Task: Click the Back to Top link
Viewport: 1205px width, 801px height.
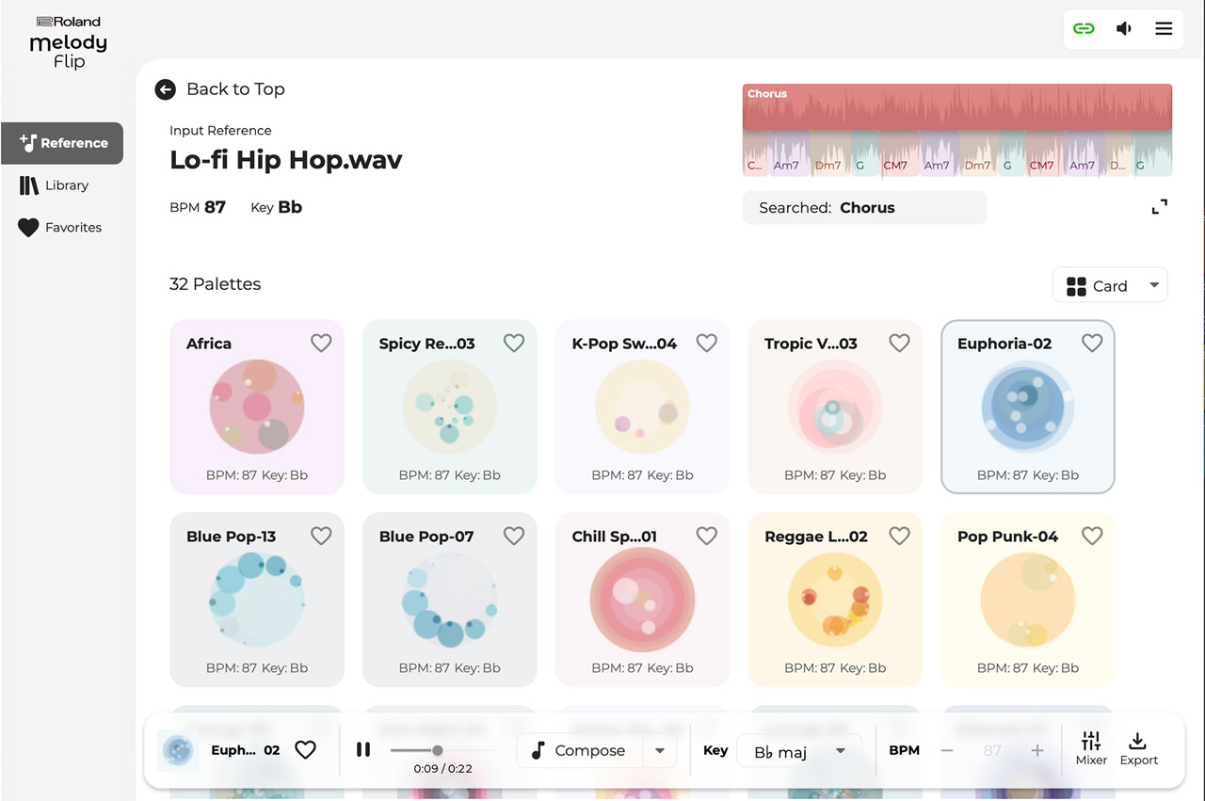Action: tap(235, 89)
